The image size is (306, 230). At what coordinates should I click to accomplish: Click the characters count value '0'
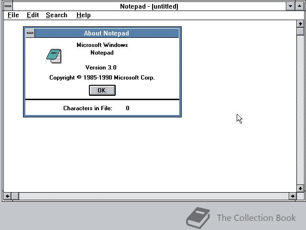[128, 108]
